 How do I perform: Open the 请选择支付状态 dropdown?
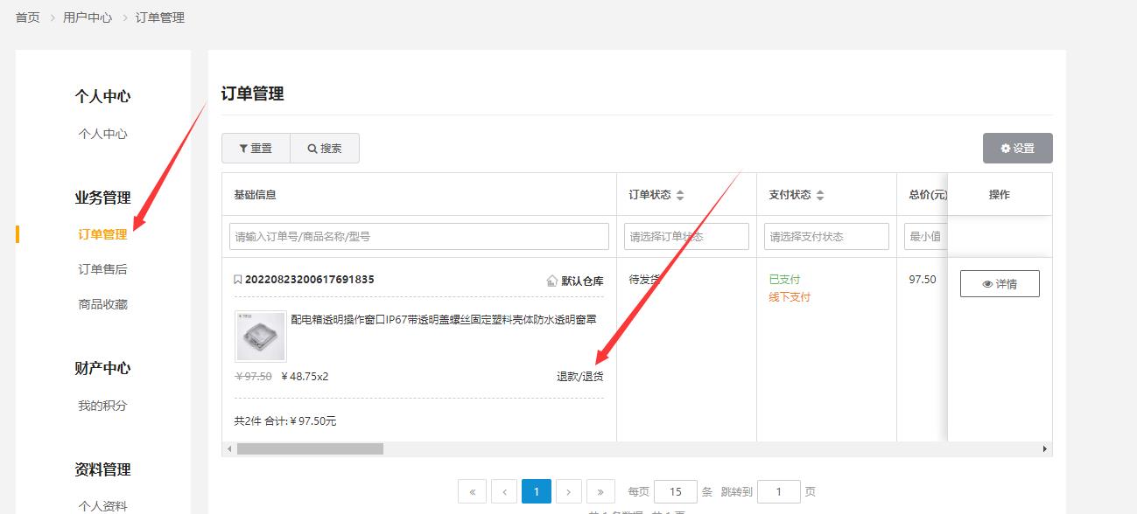pyautogui.click(x=826, y=236)
